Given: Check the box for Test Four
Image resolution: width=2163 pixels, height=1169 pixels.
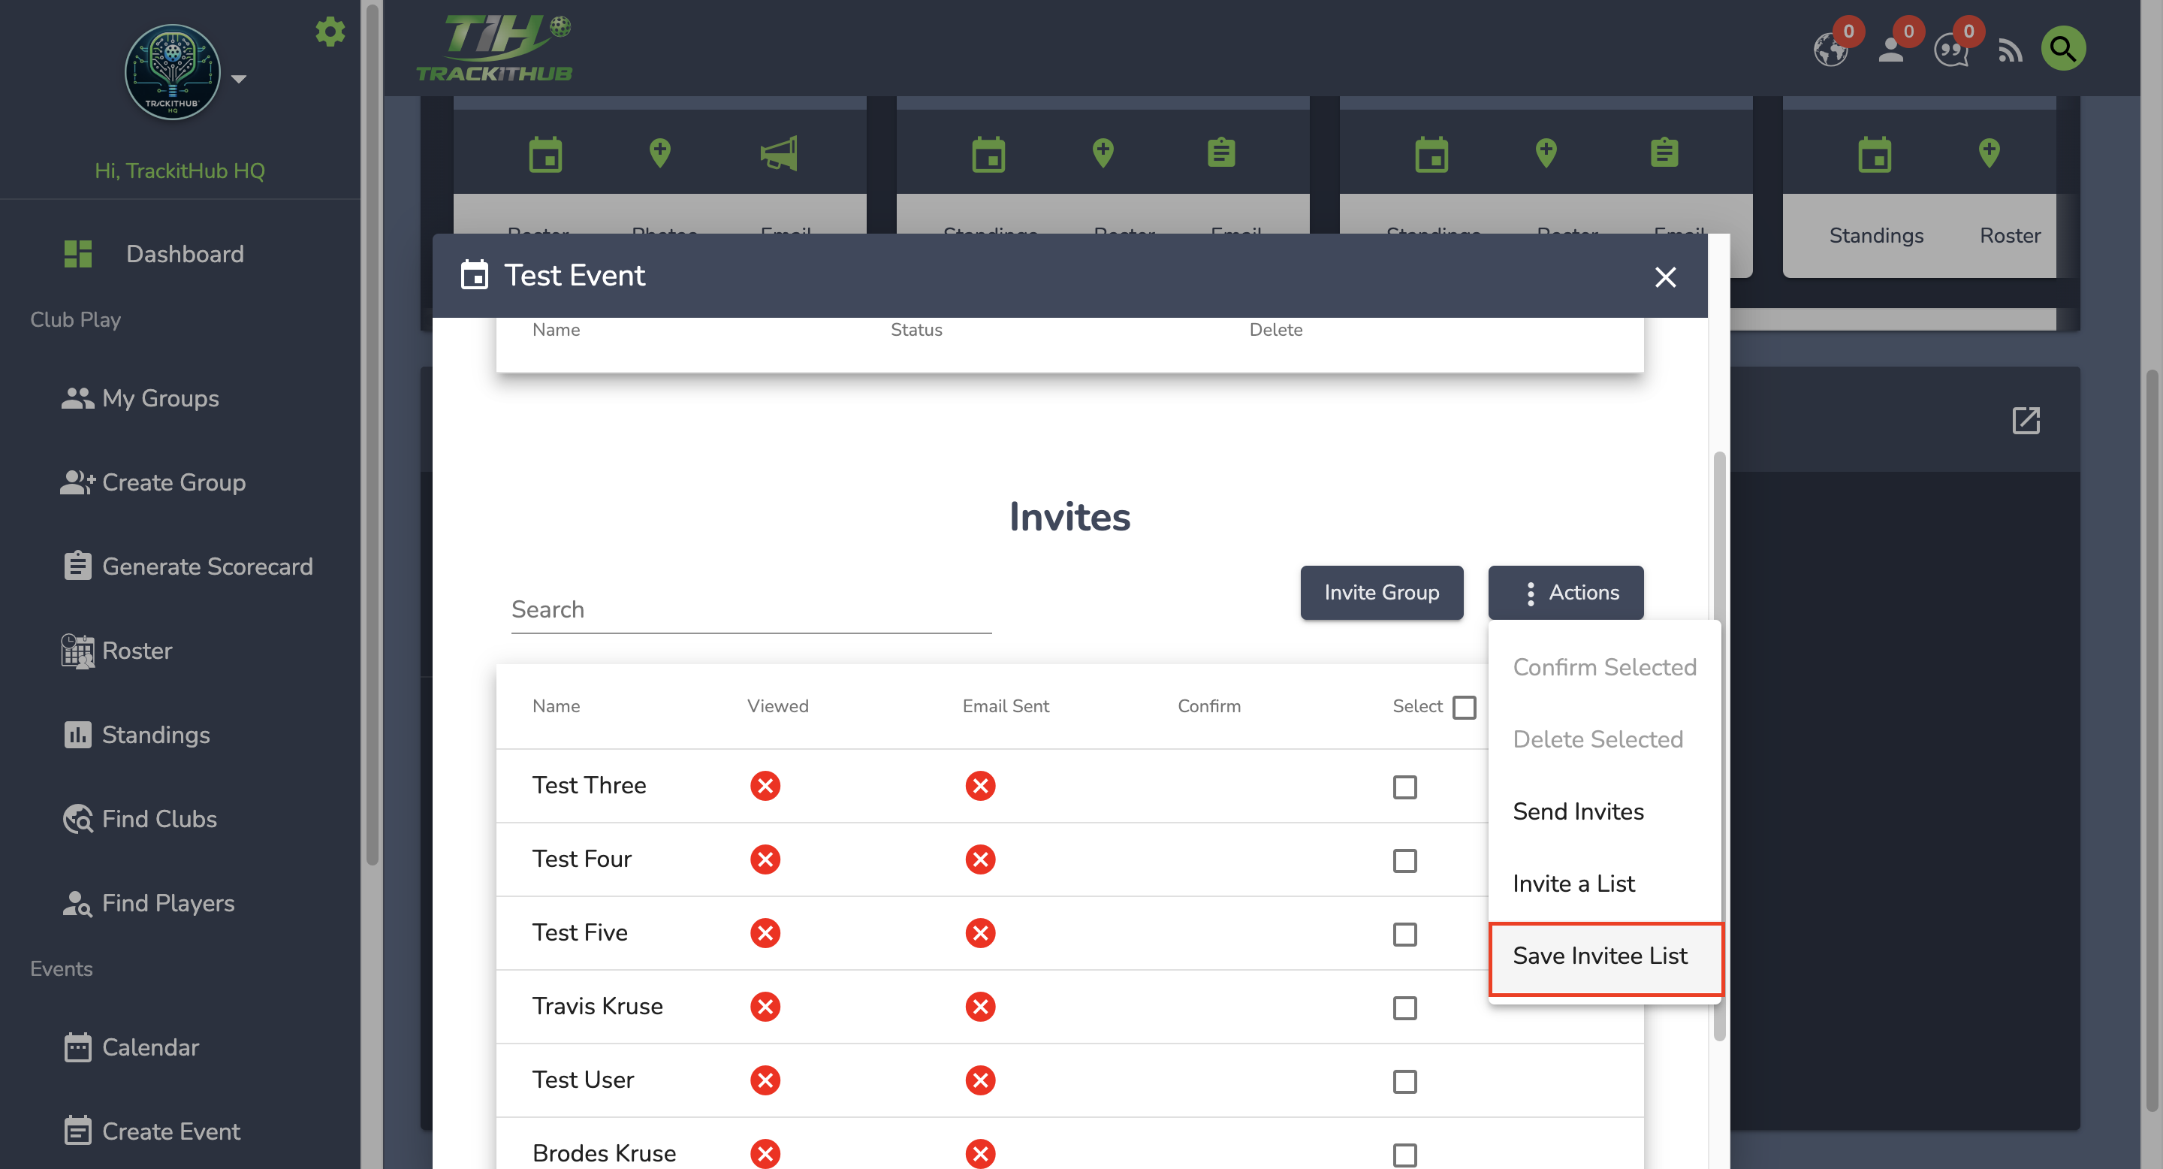Looking at the screenshot, I should [1404, 861].
